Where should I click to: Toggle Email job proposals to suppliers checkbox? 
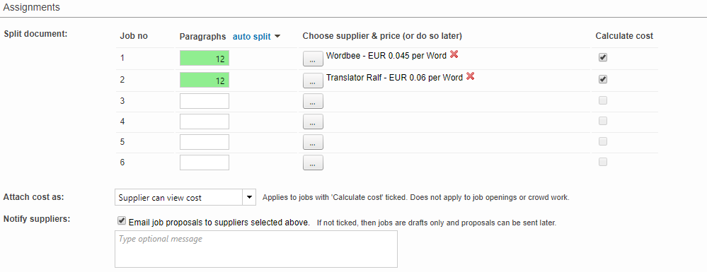point(121,220)
